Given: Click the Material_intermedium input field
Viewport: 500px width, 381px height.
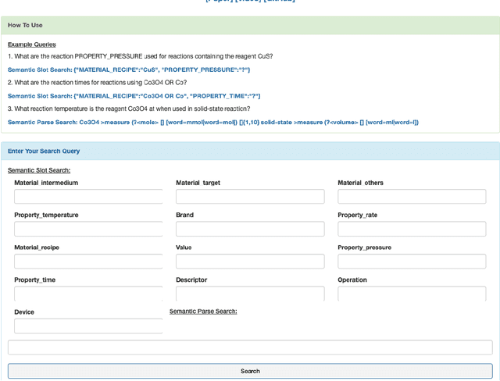Looking at the screenshot, I should [x=88, y=197].
